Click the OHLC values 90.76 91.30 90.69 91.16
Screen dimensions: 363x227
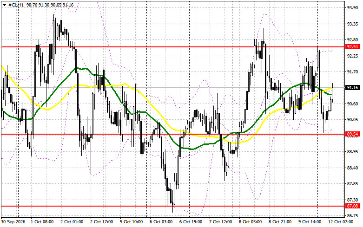tap(50, 5)
